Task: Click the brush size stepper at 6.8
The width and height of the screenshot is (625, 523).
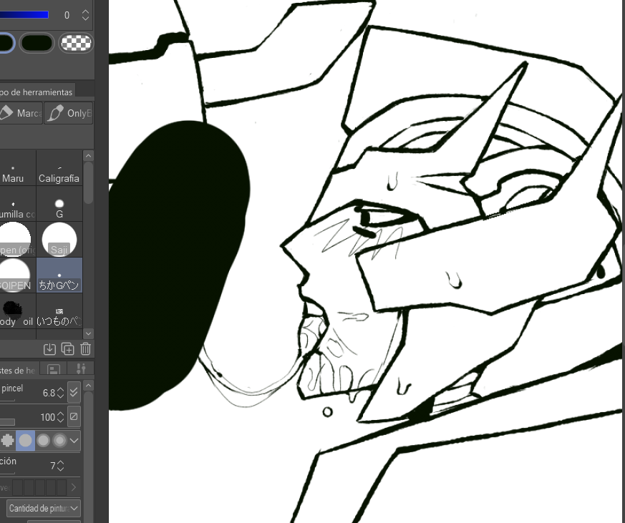Action: (60, 393)
